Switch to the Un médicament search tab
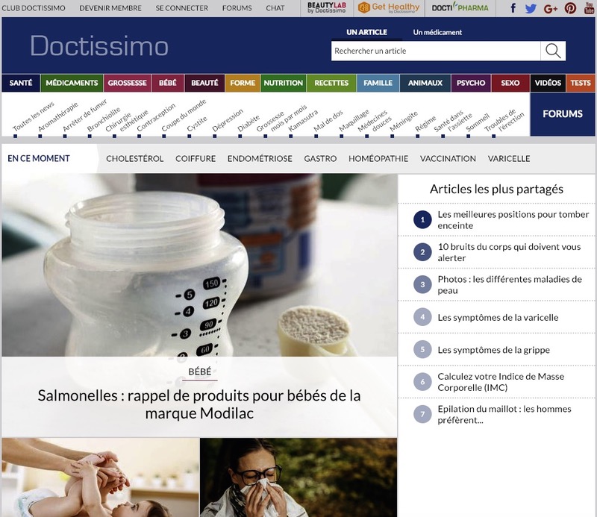 (x=437, y=32)
